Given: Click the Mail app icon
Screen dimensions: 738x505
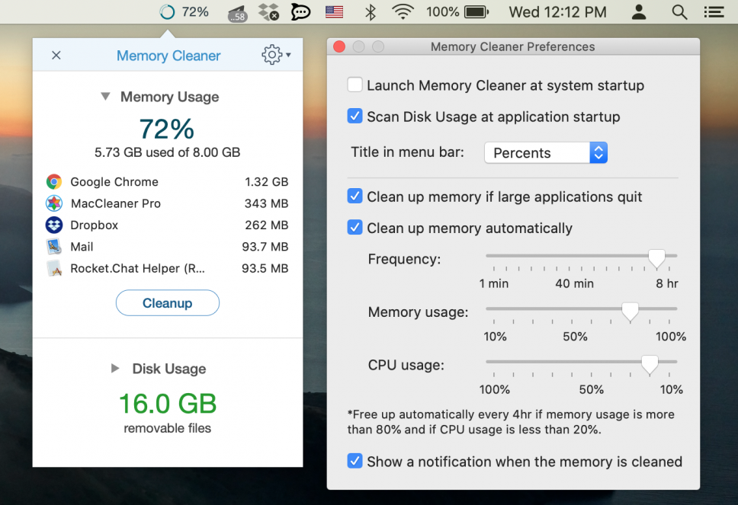Looking at the screenshot, I should 54,247.
